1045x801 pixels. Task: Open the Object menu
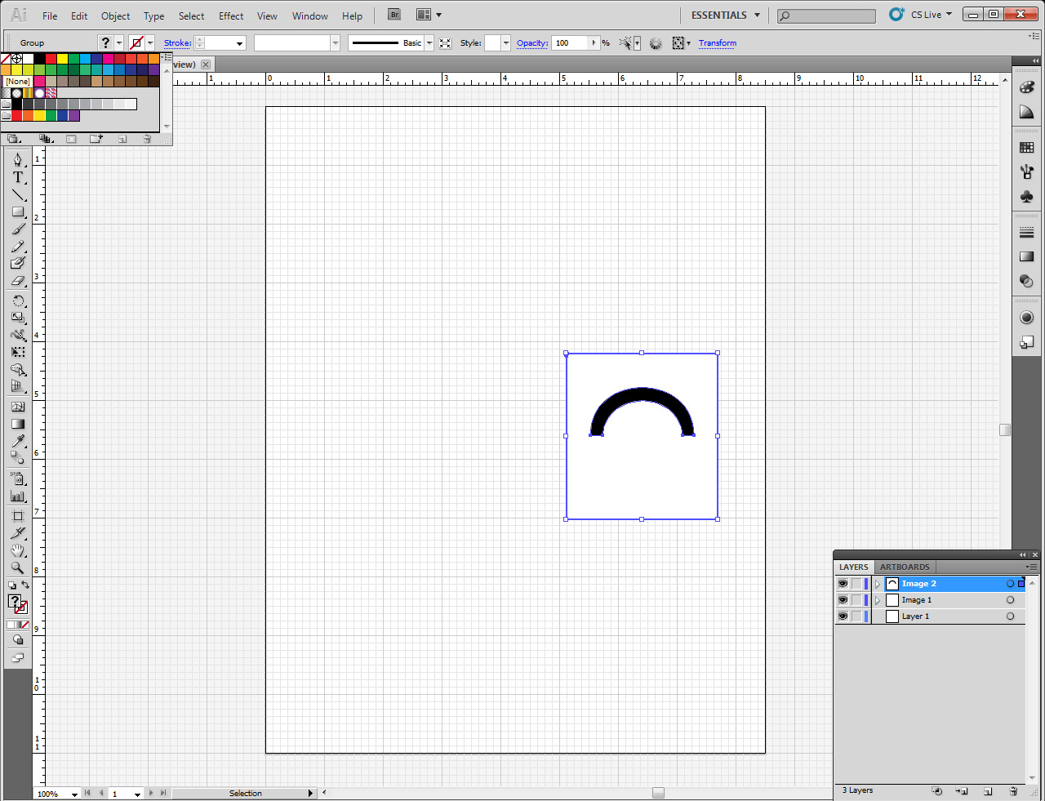(116, 16)
